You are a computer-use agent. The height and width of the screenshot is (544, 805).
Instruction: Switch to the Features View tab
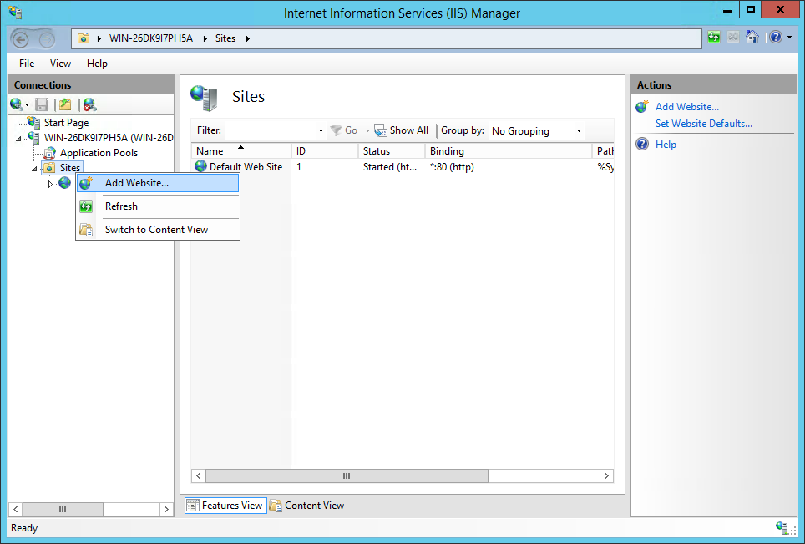(x=225, y=506)
